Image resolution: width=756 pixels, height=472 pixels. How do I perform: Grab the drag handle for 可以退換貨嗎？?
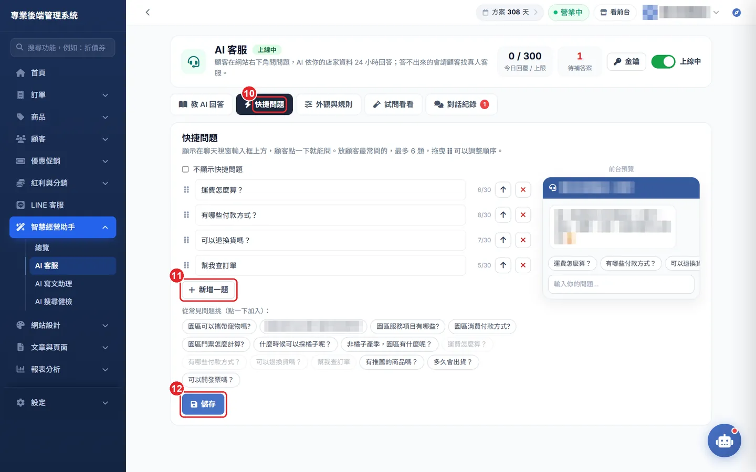coord(186,240)
